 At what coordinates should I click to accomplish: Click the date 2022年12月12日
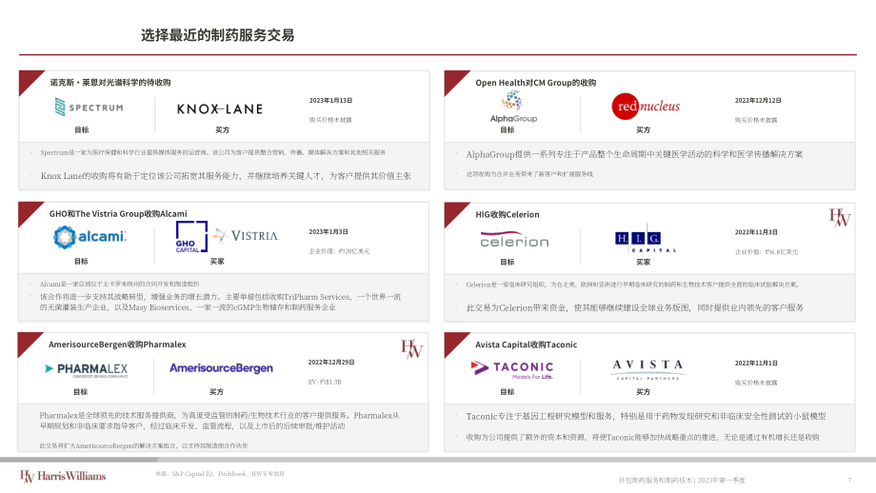pos(758,101)
